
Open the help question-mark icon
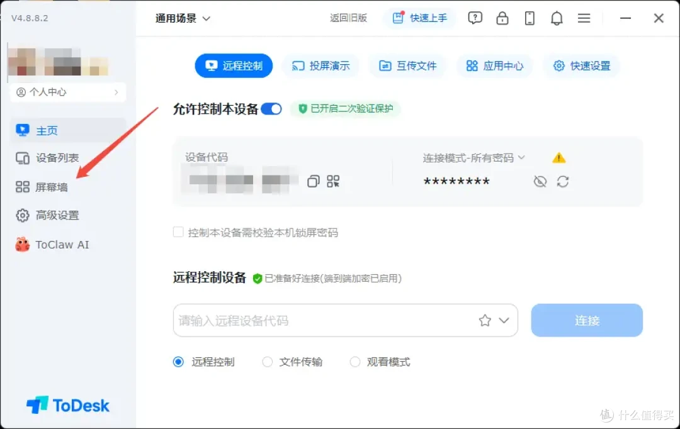475,18
